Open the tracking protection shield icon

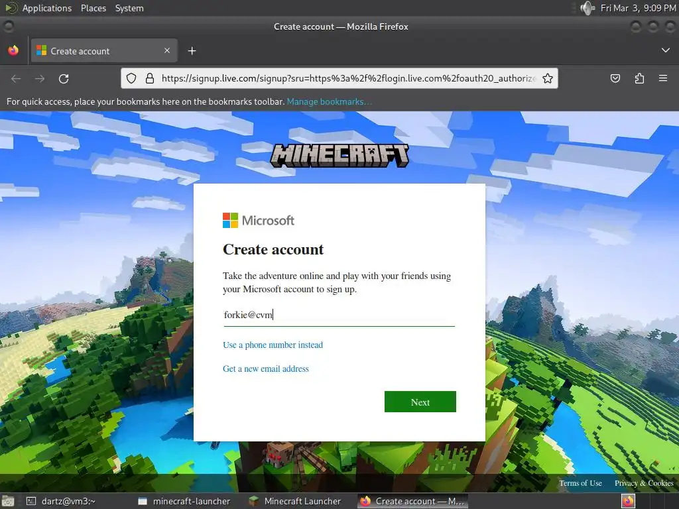131,78
